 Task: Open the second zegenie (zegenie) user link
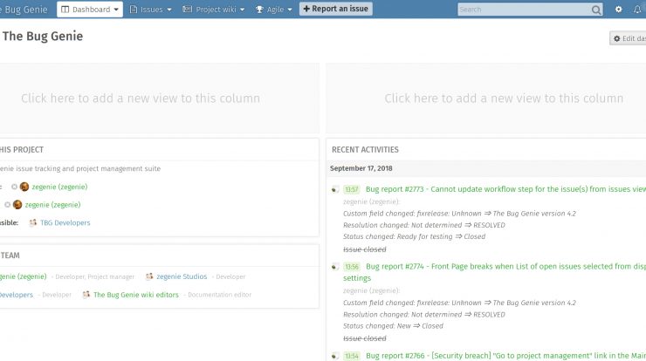[x=52, y=205]
